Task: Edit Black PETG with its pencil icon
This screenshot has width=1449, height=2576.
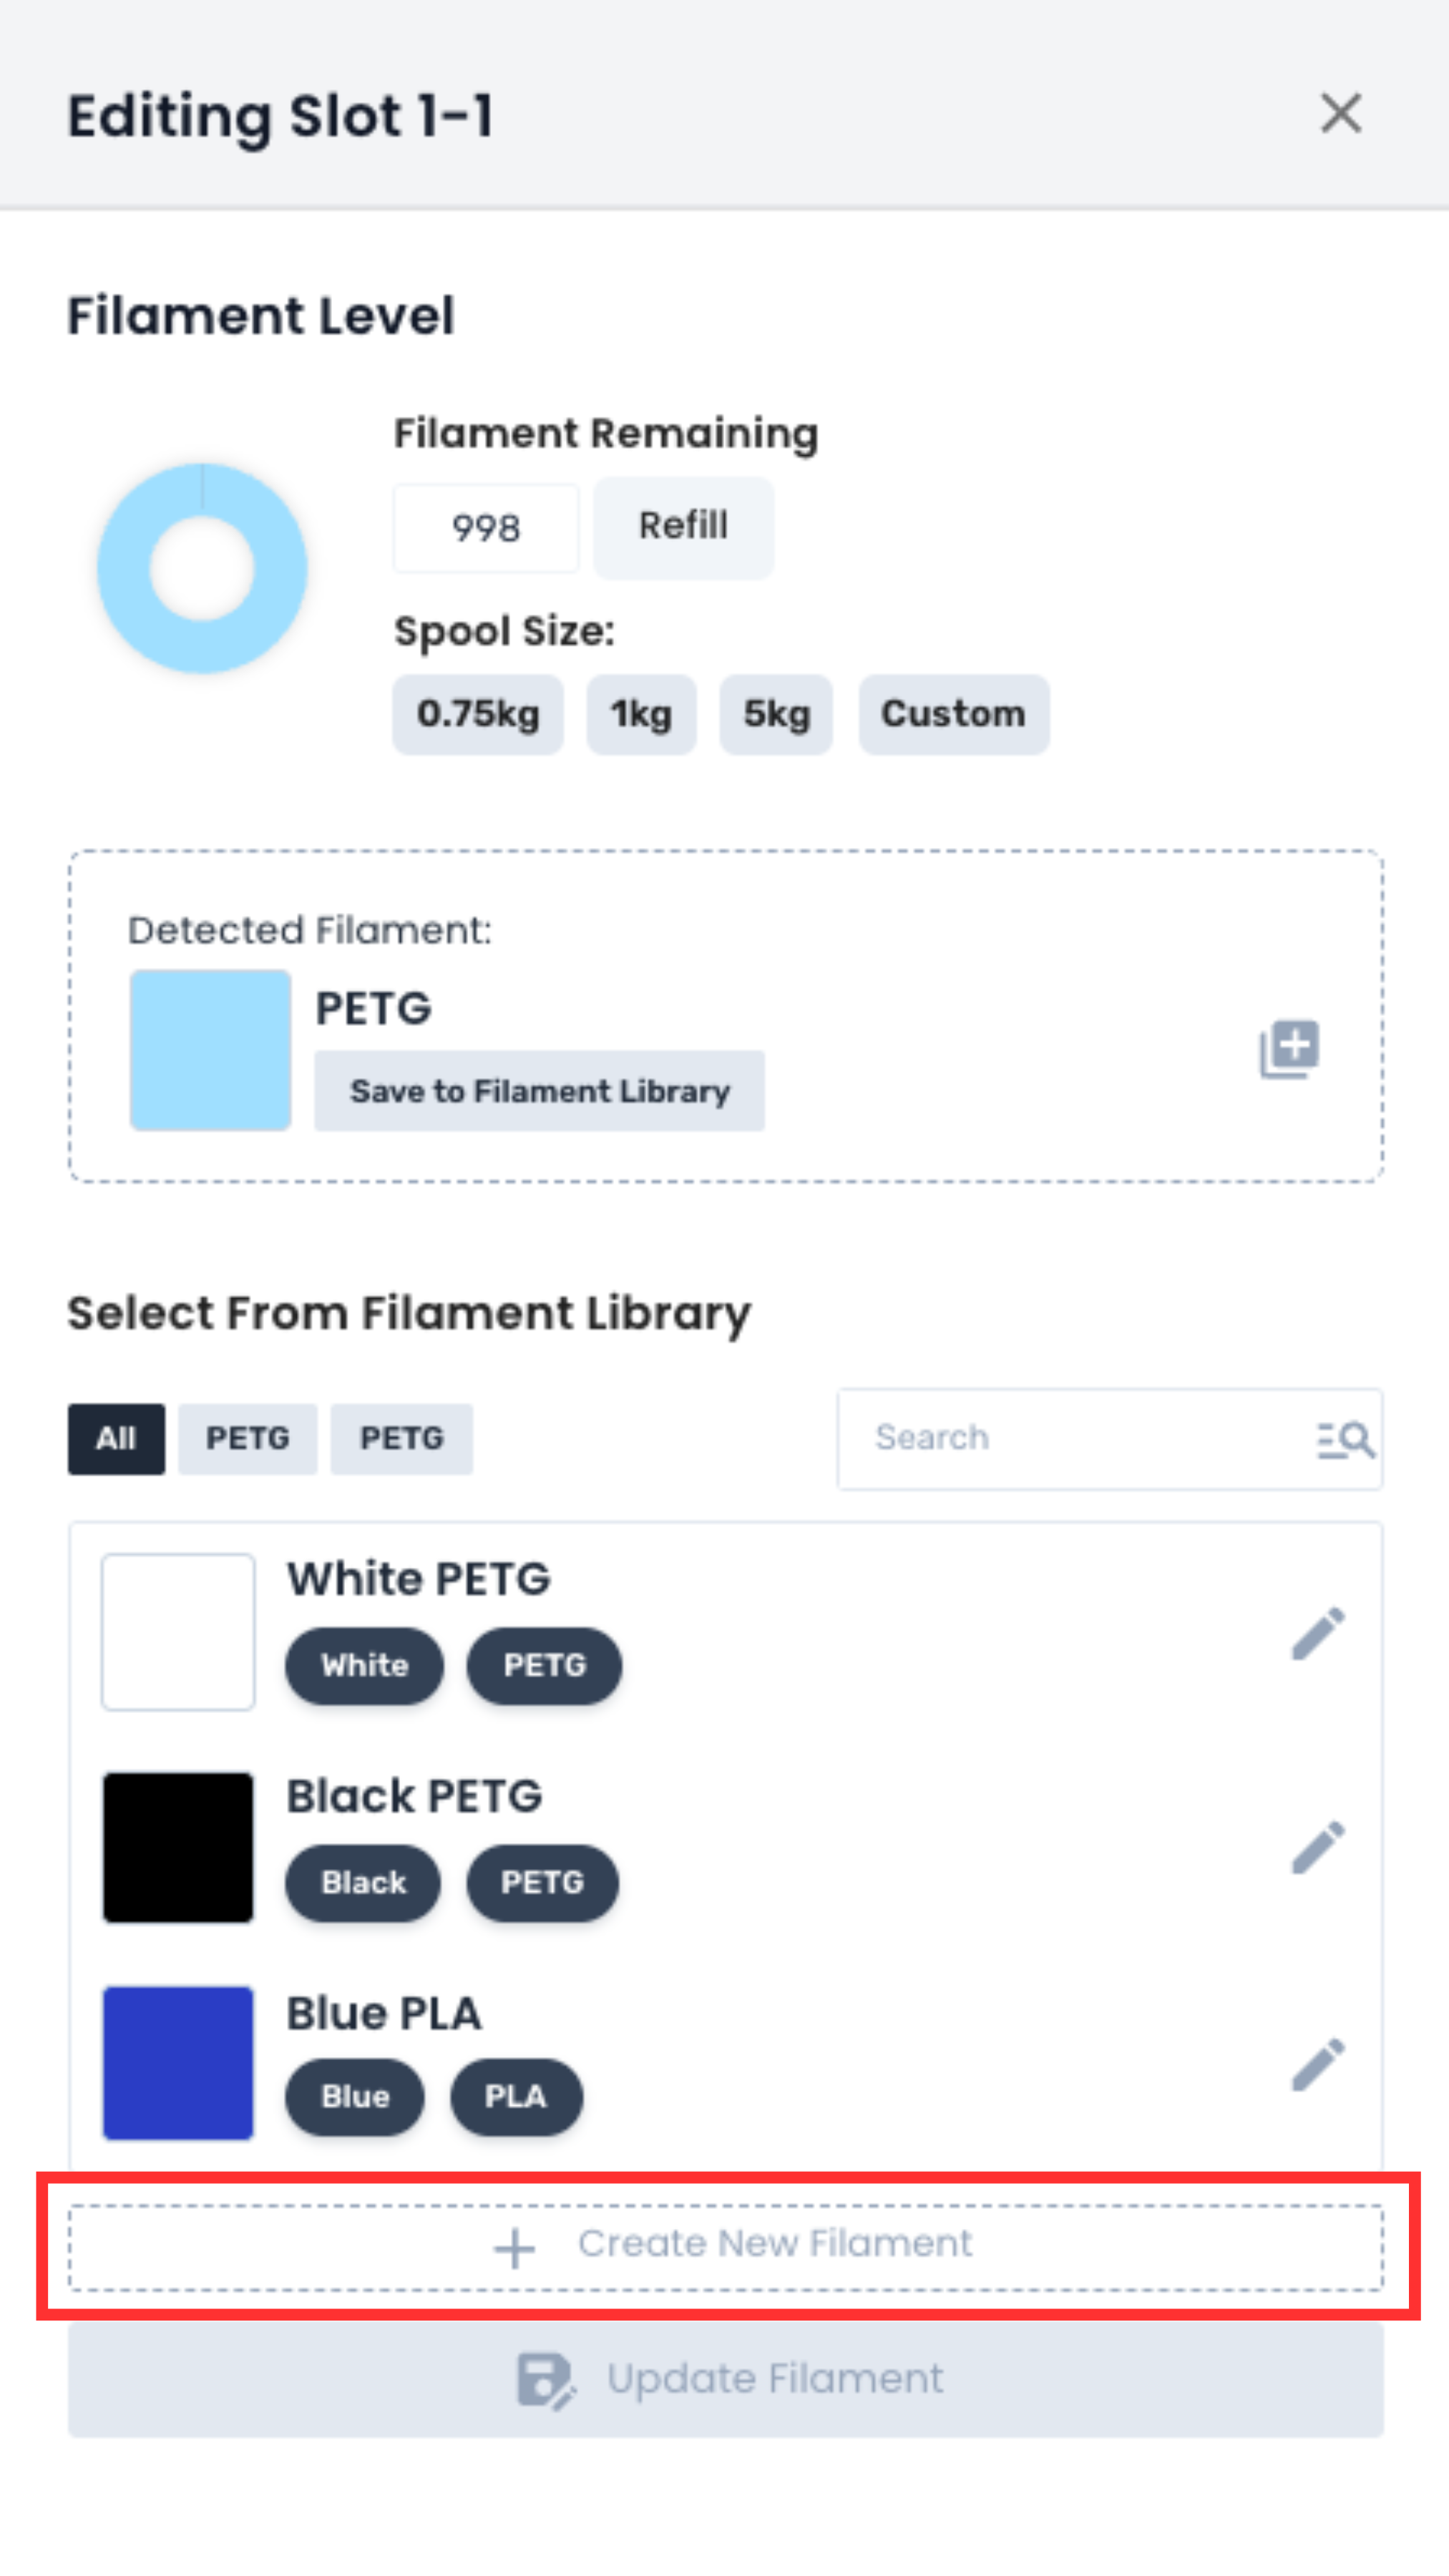Action: pyautogui.click(x=1318, y=1847)
